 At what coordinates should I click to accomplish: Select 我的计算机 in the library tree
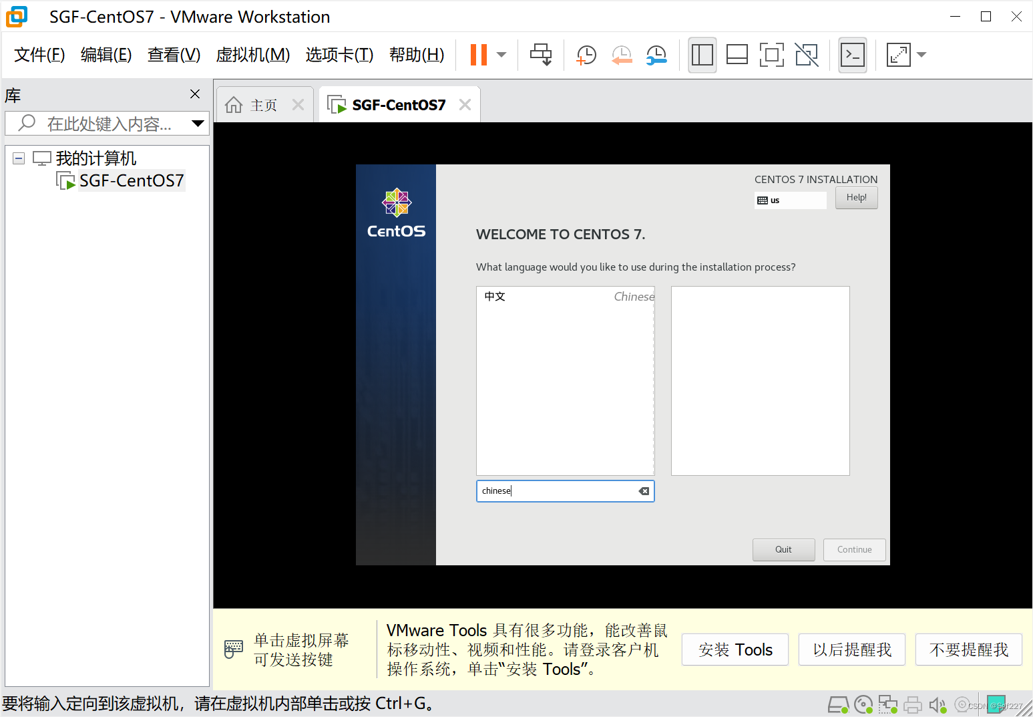point(96,158)
